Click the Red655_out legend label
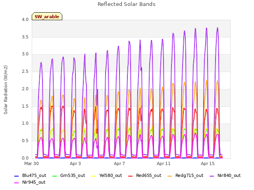 tap(148, 175)
